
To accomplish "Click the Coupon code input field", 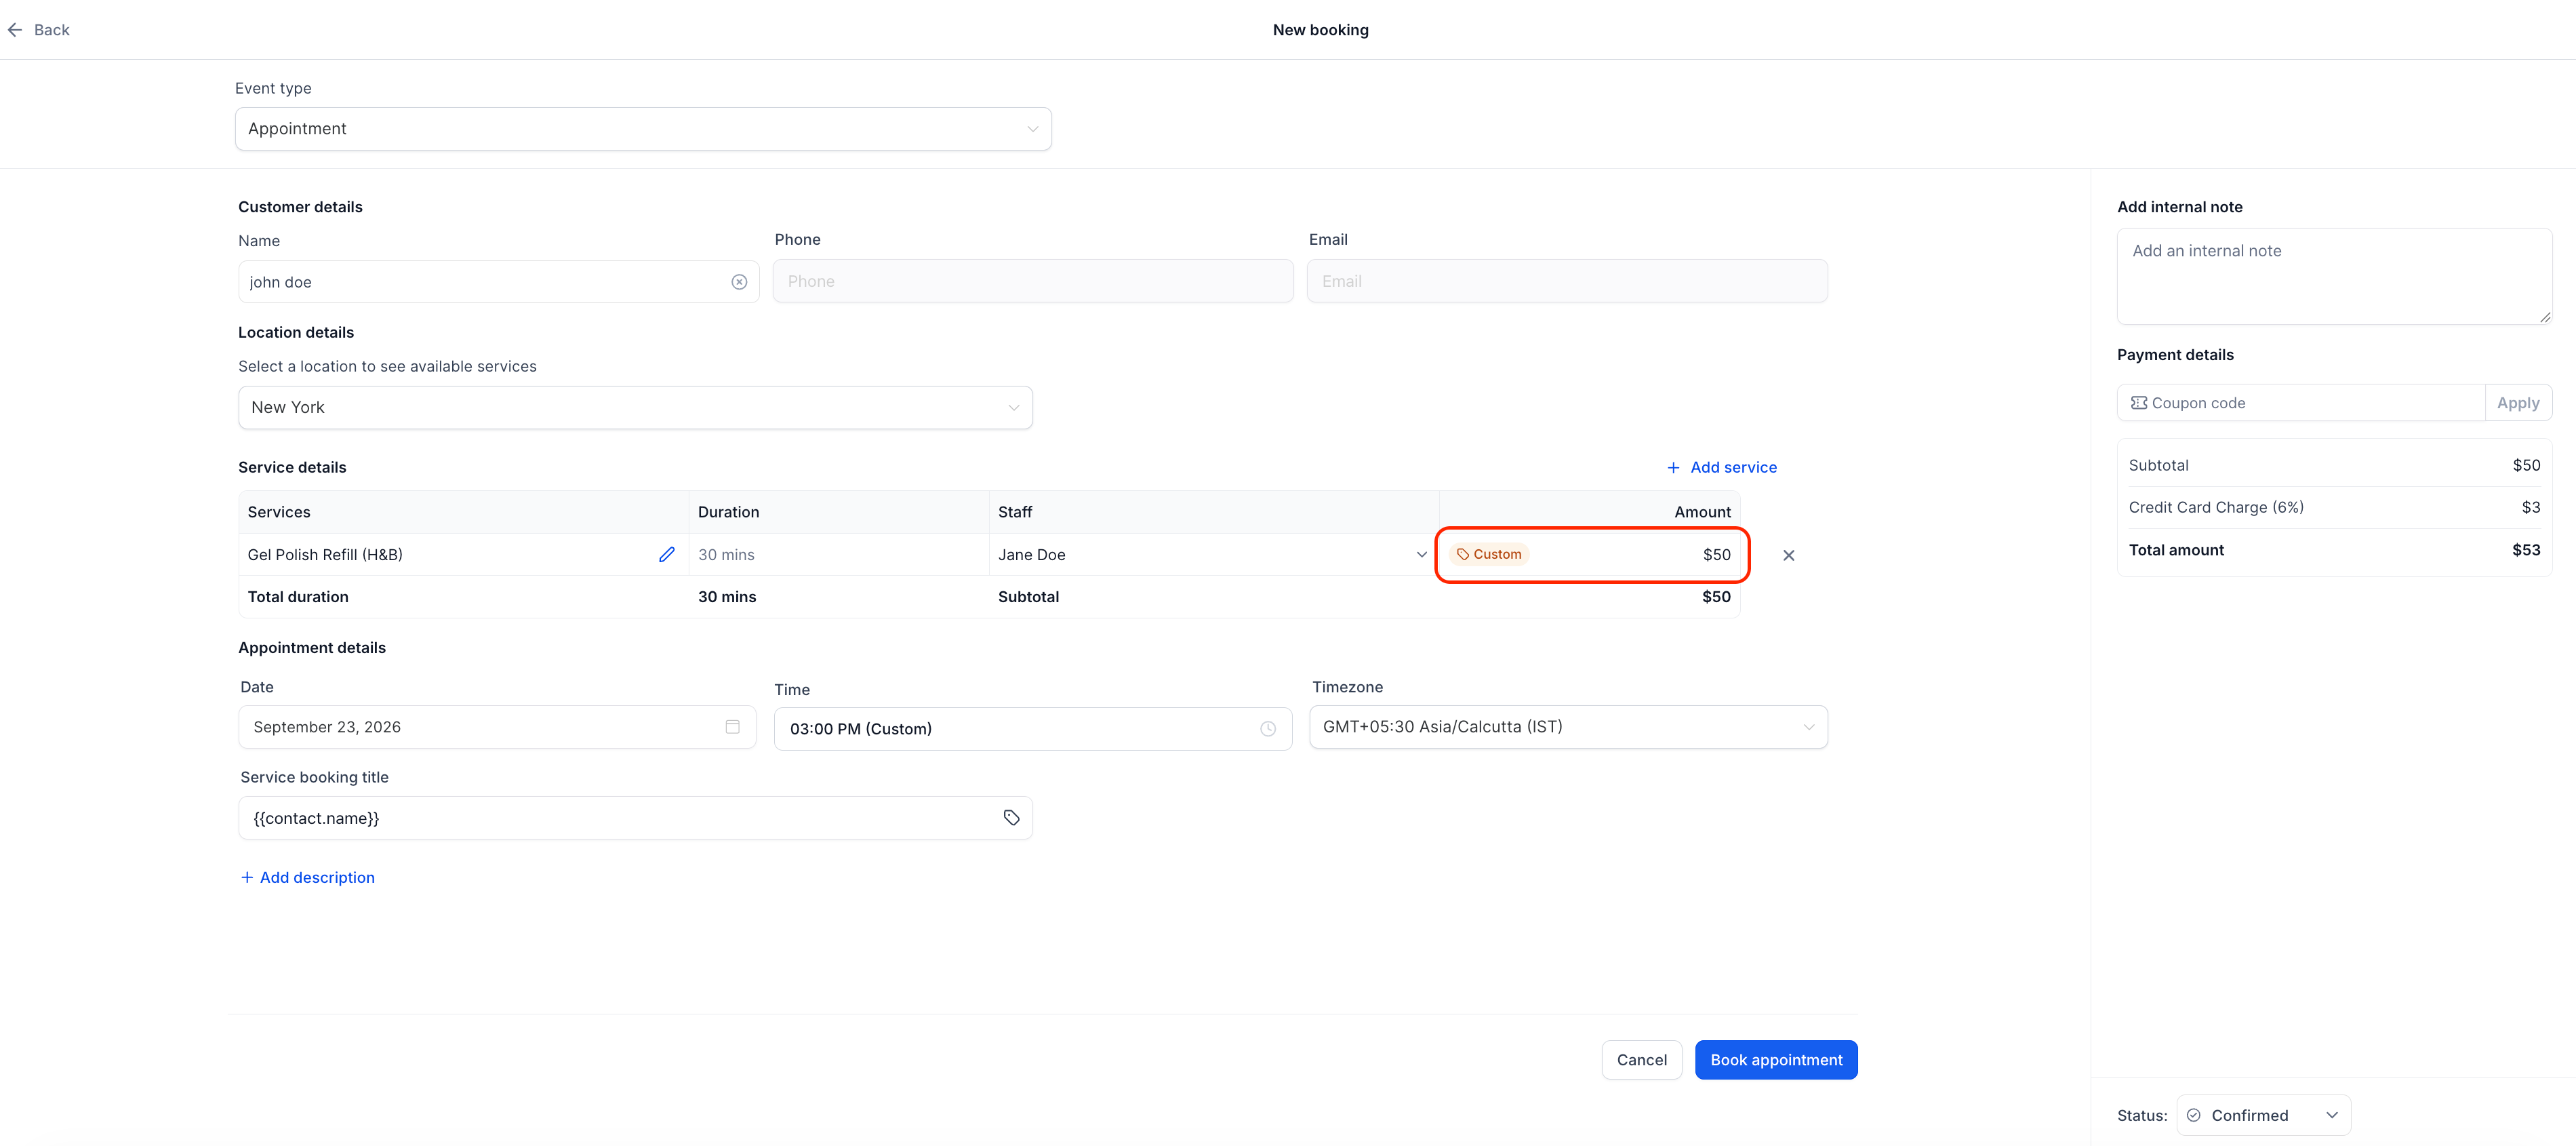I will pyautogui.click(x=2300, y=403).
